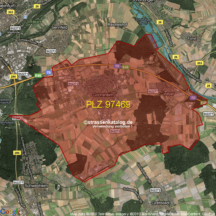Image resolution: width=216 pixels, height=216 pixels.
Task: Select the Reichelshof place label
Action: click(x=117, y=25)
